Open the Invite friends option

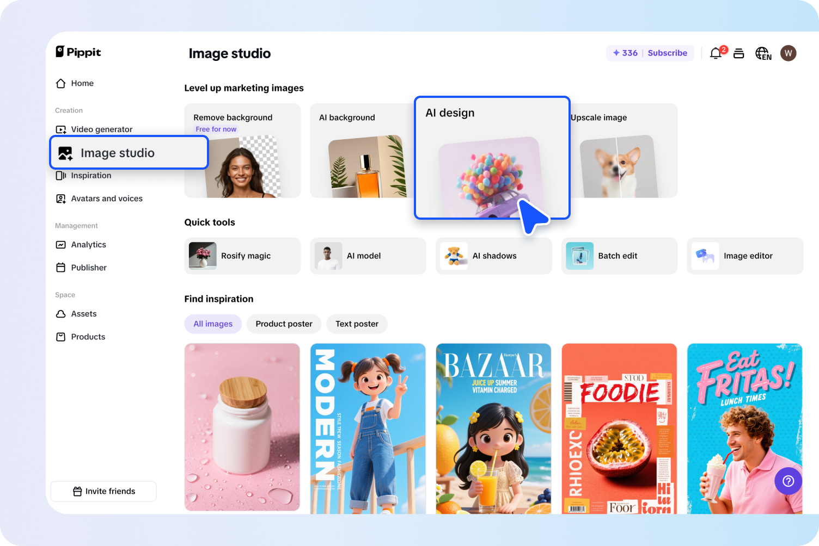103,491
